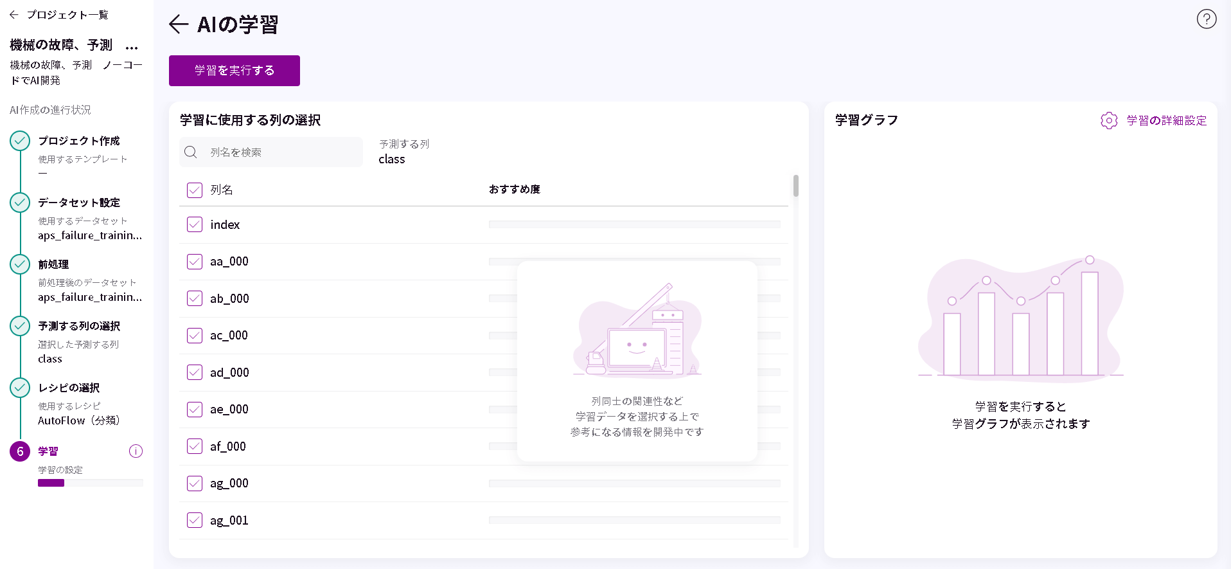
Task: Click the gear icon for 学習の詳細設定
Action: pos(1109,120)
